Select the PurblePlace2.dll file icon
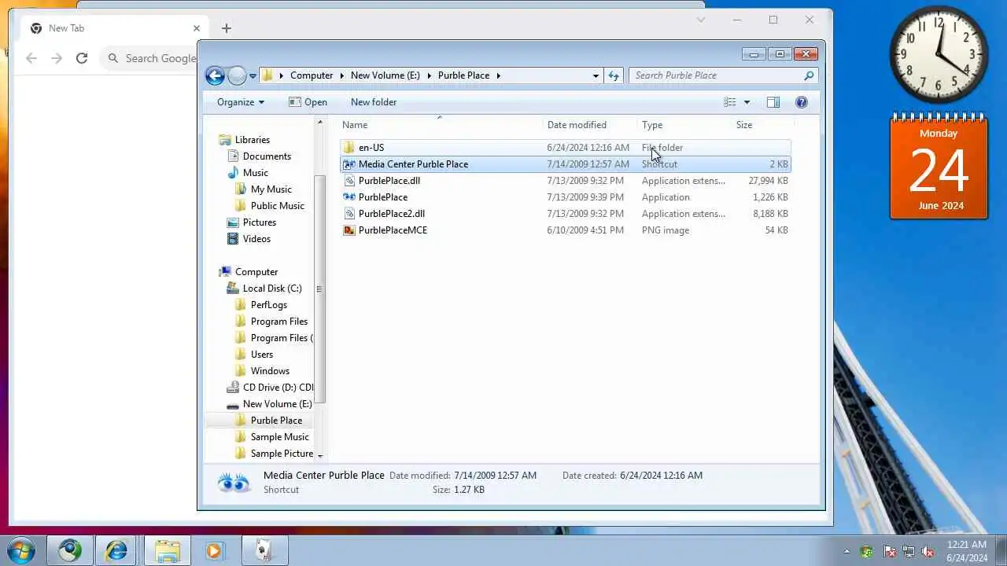This screenshot has width=1007, height=566. coord(349,214)
